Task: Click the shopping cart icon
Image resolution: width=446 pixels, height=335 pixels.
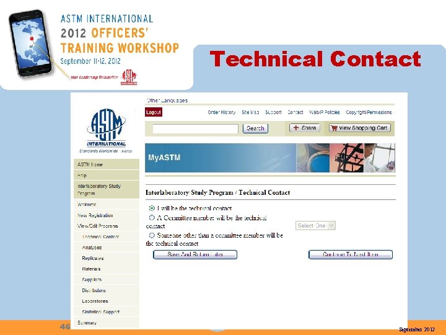Action: 334,128
